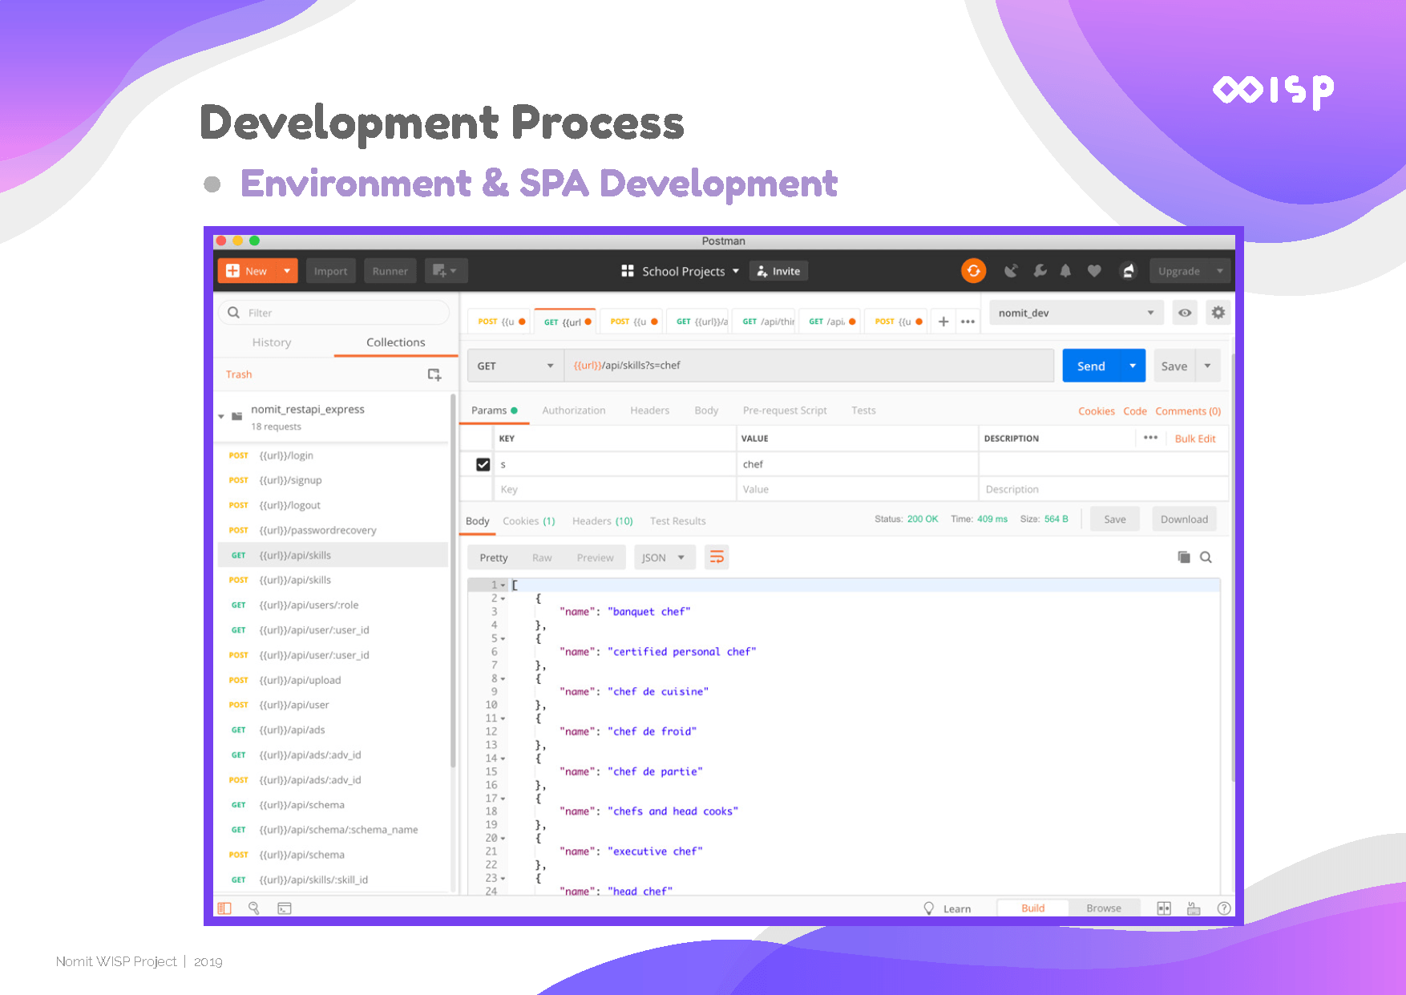Viewport: 1406px width, 995px height.
Task: Open the notifications bell icon
Action: tap(1065, 271)
